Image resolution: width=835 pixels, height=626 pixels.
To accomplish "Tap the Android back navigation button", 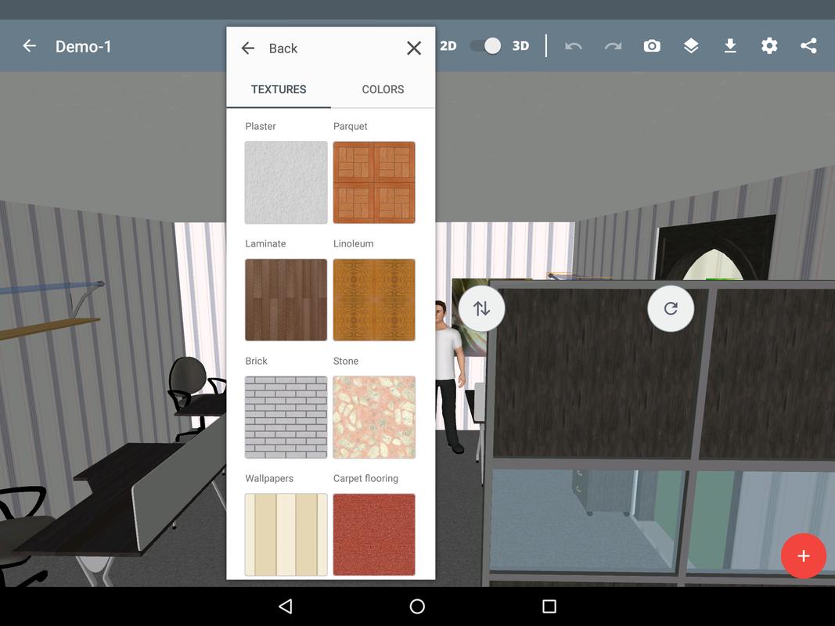I will pos(286,606).
